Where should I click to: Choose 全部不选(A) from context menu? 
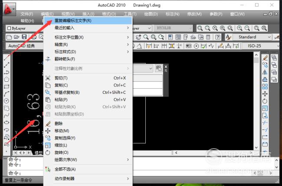[88, 169]
